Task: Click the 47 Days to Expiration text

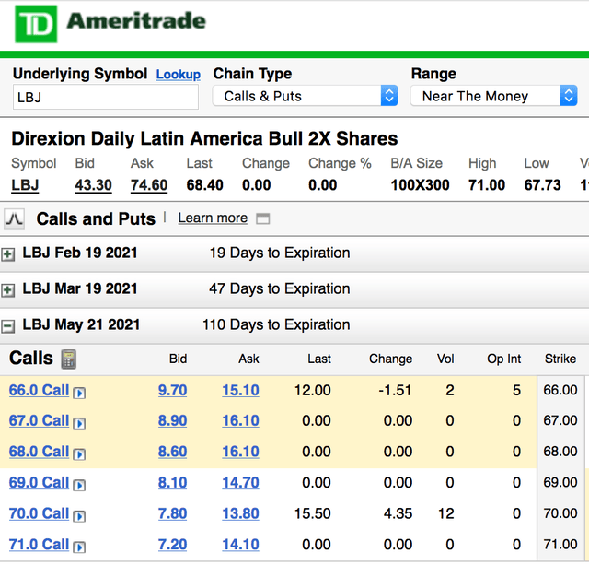Action: [x=280, y=288]
